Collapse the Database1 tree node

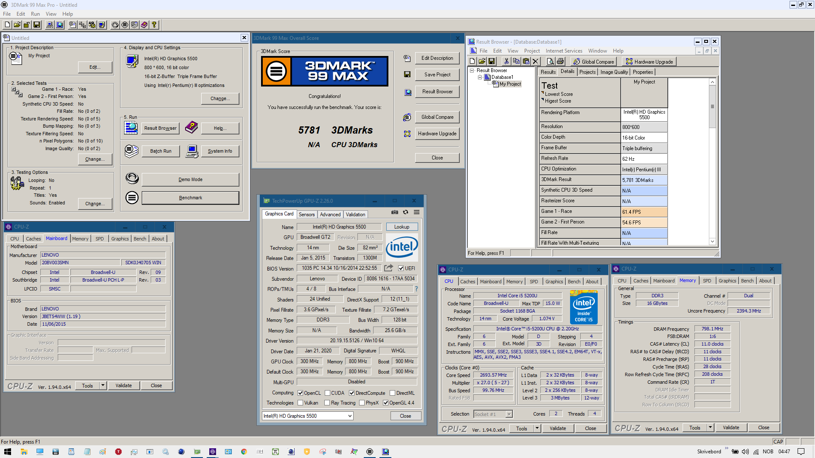(480, 77)
